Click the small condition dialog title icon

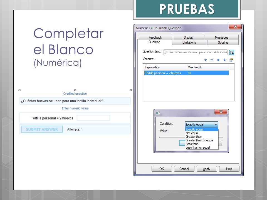coord(158,113)
